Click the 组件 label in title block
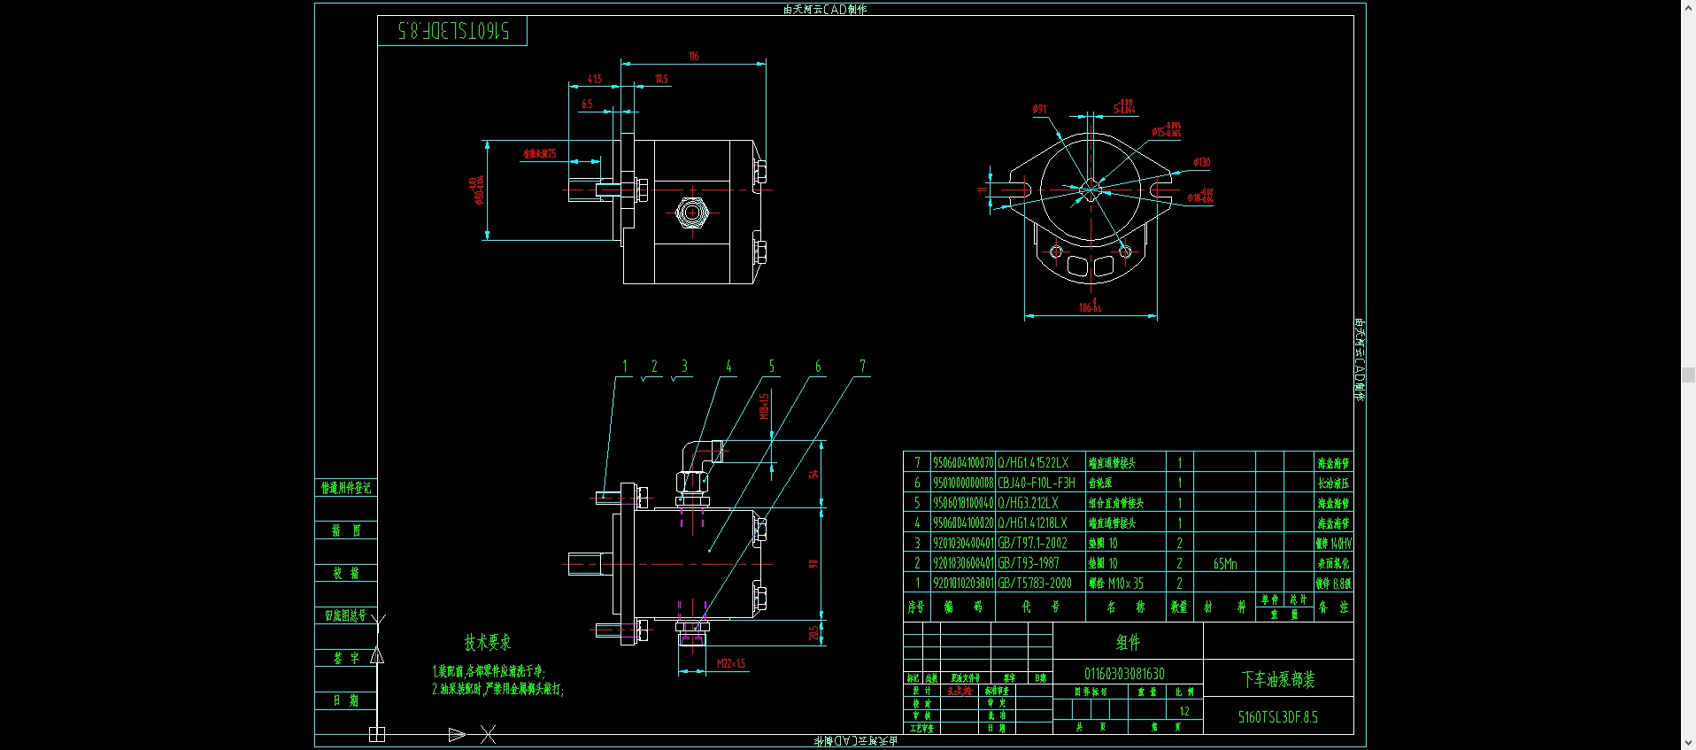This screenshot has height=750, width=1696. coord(1128,642)
